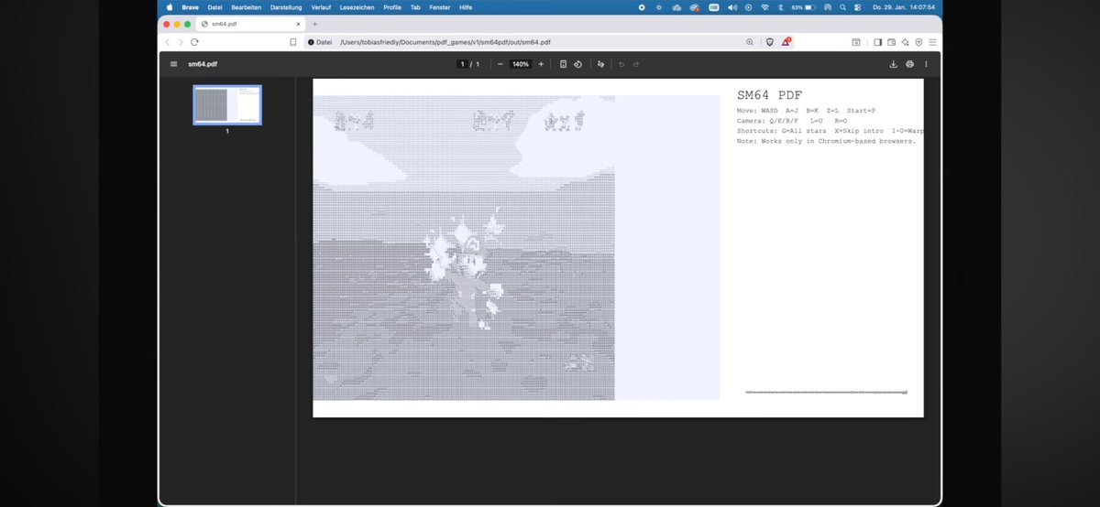Open the Tab menu in menu bar

click(415, 6)
